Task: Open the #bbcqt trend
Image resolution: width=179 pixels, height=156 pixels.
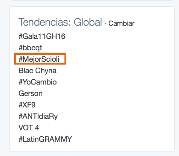Action: (x=30, y=48)
